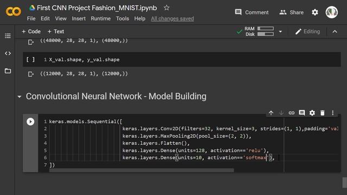This screenshot has width=347, height=195.
Task: Open the Insert menu
Action: [79, 18]
